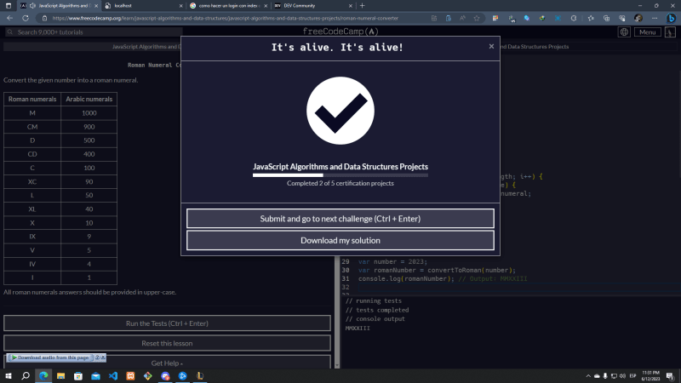The image size is (681, 383).
Task: Open Mail app on taskbar
Action: [x=95, y=376]
